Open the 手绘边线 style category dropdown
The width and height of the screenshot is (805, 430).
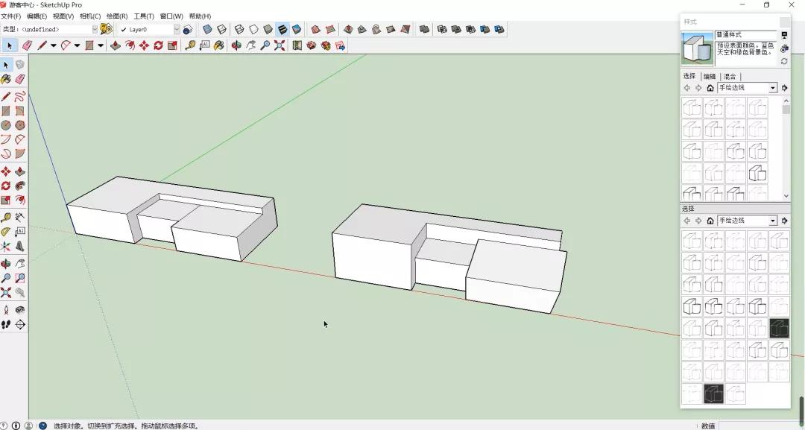pos(772,87)
